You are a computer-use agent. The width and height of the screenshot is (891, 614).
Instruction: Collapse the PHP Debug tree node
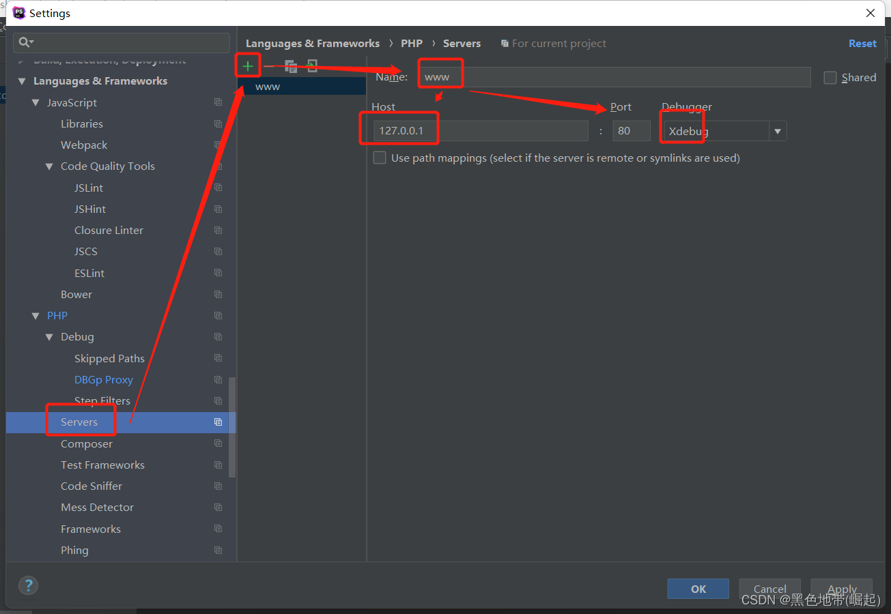coord(49,337)
